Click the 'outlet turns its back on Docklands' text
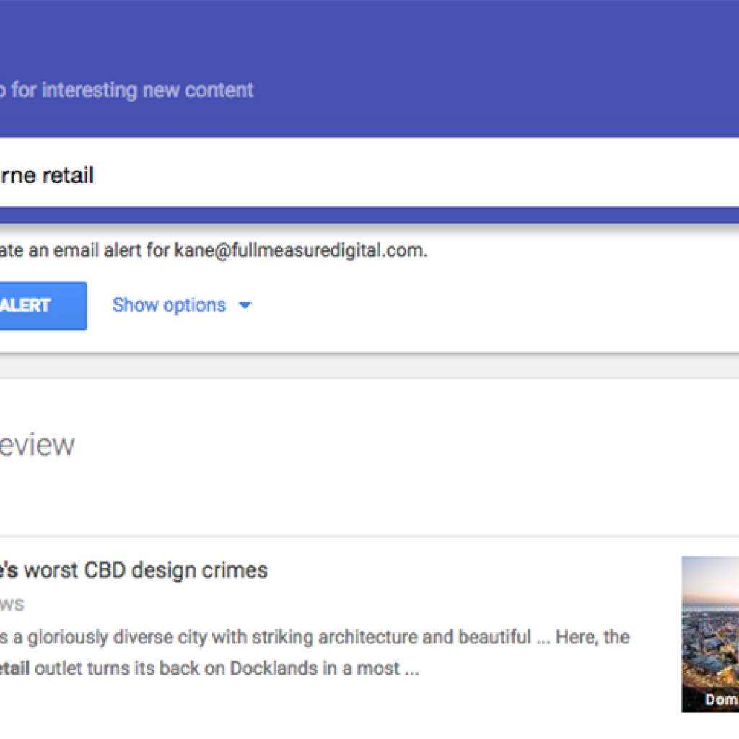The image size is (739, 739). (x=180, y=668)
